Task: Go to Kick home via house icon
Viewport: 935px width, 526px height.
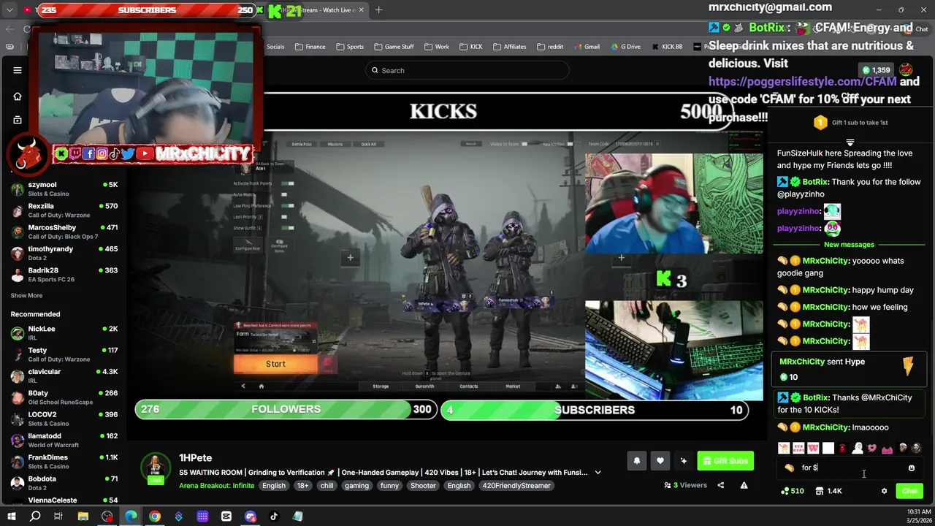Action: (x=18, y=96)
